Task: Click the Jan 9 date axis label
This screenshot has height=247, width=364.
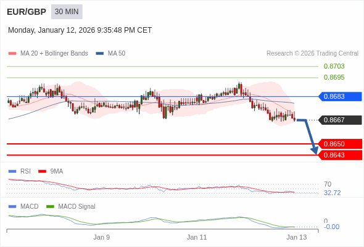Action: [x=101, y=237]
